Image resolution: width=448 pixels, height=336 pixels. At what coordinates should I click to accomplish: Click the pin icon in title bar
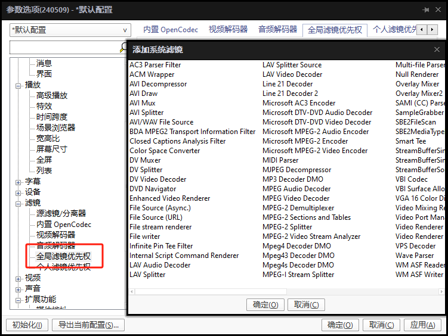pos(426,10)
